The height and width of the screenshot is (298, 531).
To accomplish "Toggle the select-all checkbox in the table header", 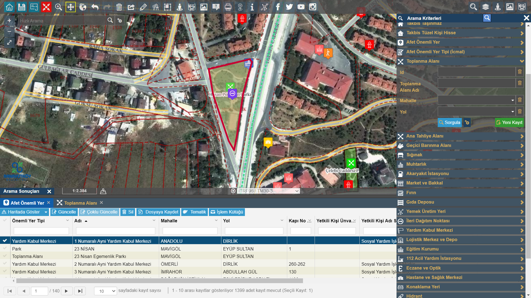I will click(x=5, y=220).
